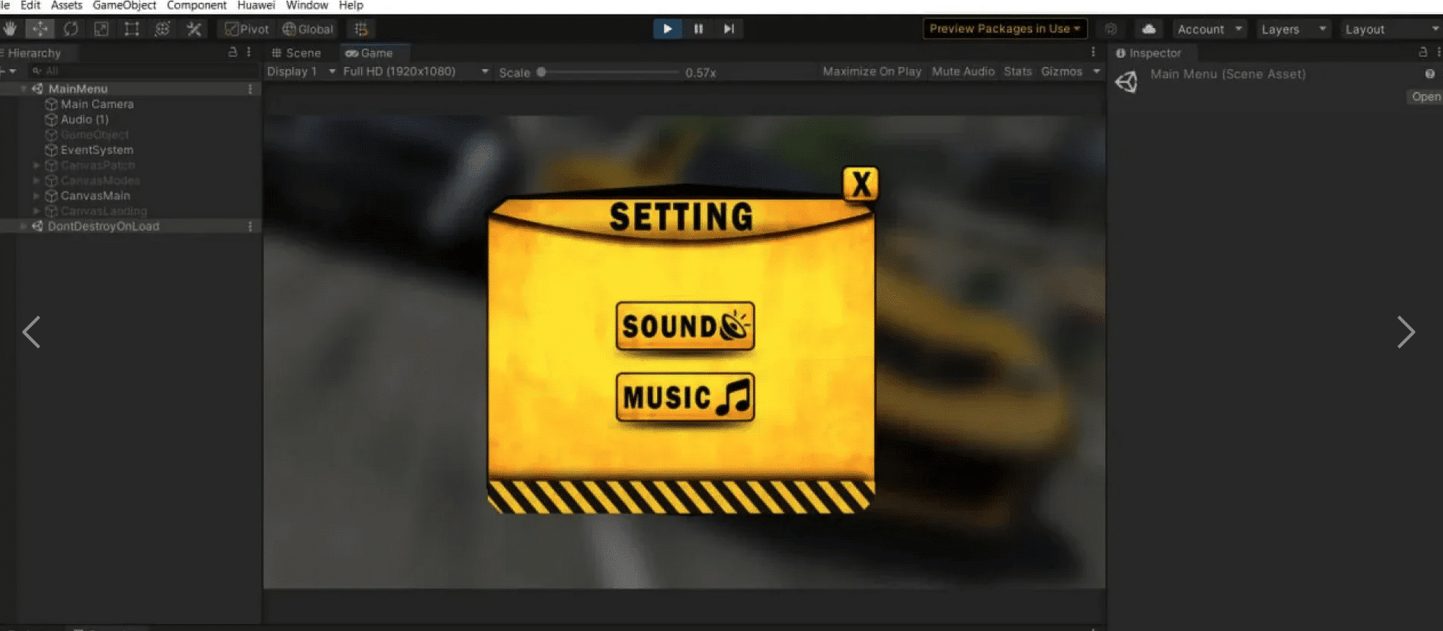Open the GameObject menu

pyautogui.click(x=124, y=5)
